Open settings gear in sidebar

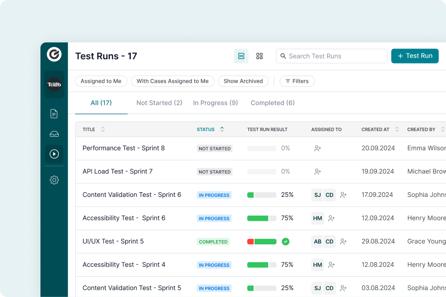pos(54,180)
